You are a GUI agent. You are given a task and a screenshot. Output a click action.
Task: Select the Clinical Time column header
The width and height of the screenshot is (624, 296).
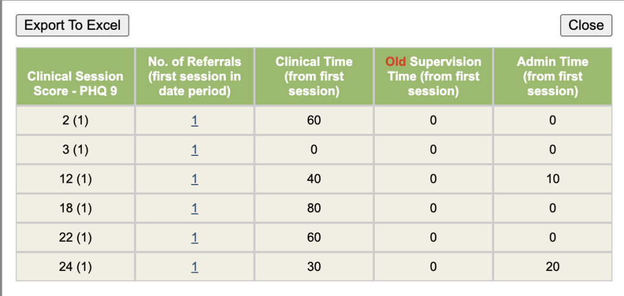314,77
